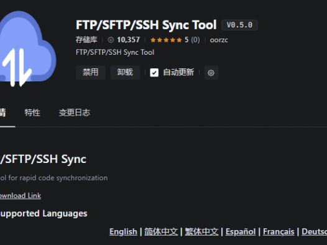Click the FTP/SFTP/SSH Sync Tool title
This screenshot has width=327, height=245.
[x=146, y=25]
